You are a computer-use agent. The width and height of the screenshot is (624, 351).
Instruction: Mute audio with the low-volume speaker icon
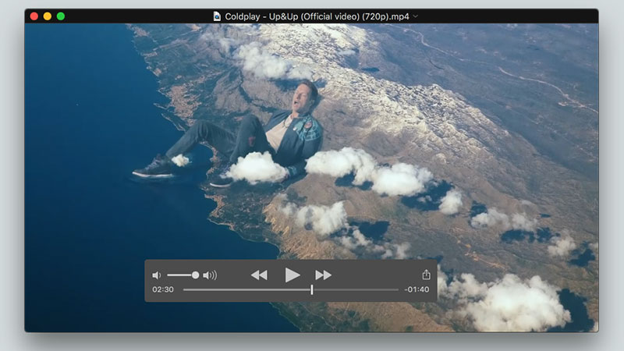click(x=157, y=275)
